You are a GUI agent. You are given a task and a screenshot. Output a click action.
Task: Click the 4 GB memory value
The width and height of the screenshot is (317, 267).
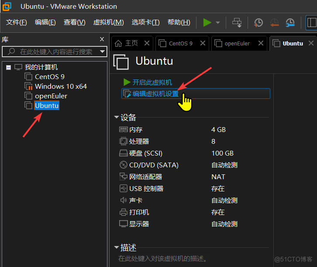[x=218, y=130]
